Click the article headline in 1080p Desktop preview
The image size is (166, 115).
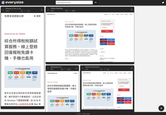[81, 26]
